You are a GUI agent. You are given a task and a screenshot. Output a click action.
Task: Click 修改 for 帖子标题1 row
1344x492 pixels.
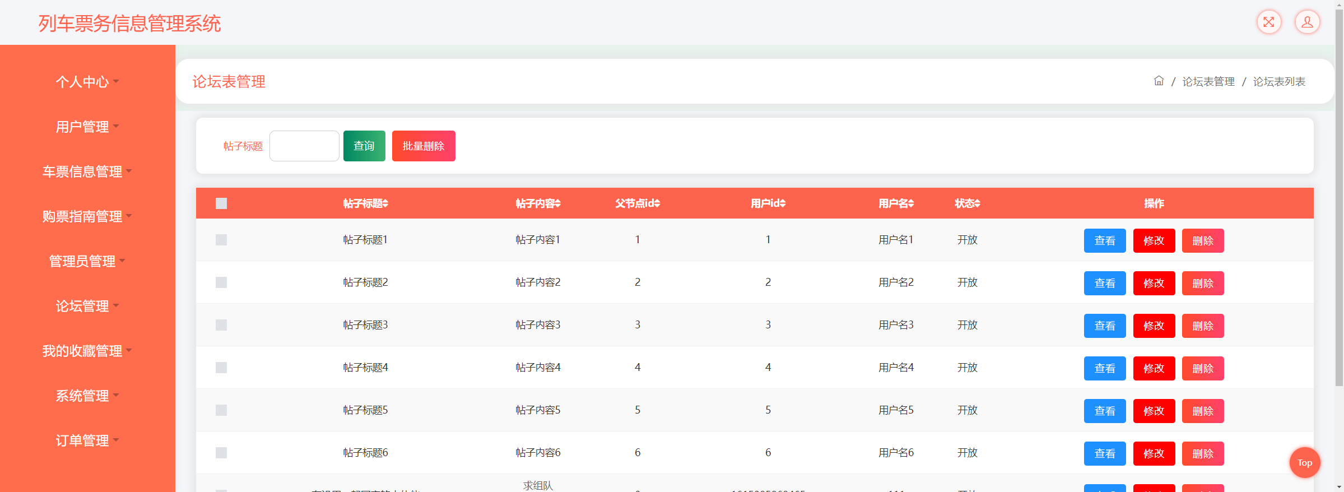[1154, 240]
